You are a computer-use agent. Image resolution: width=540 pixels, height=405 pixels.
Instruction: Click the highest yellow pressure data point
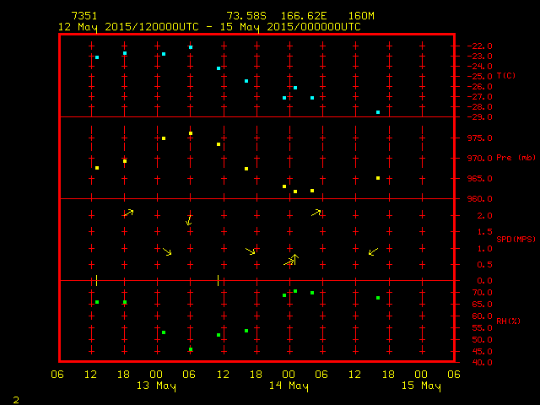191,133
